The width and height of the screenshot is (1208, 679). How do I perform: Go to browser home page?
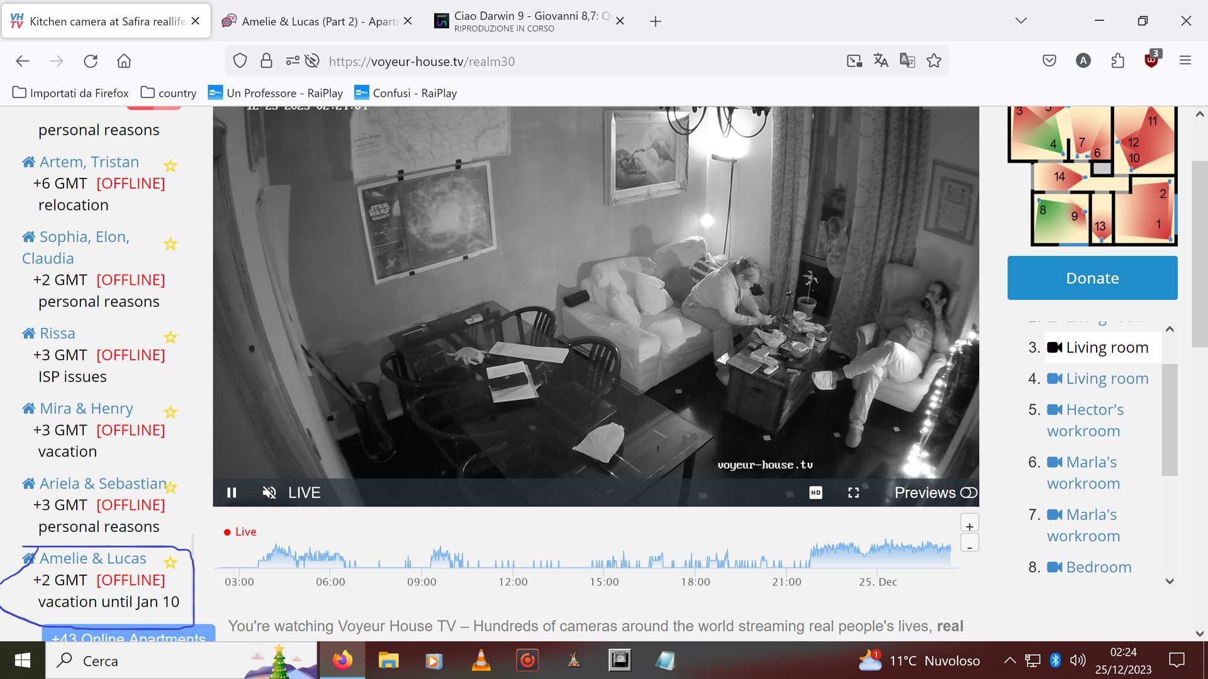click(124, 61)
